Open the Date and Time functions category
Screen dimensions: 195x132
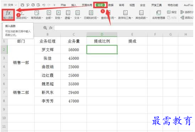(91, 15)
